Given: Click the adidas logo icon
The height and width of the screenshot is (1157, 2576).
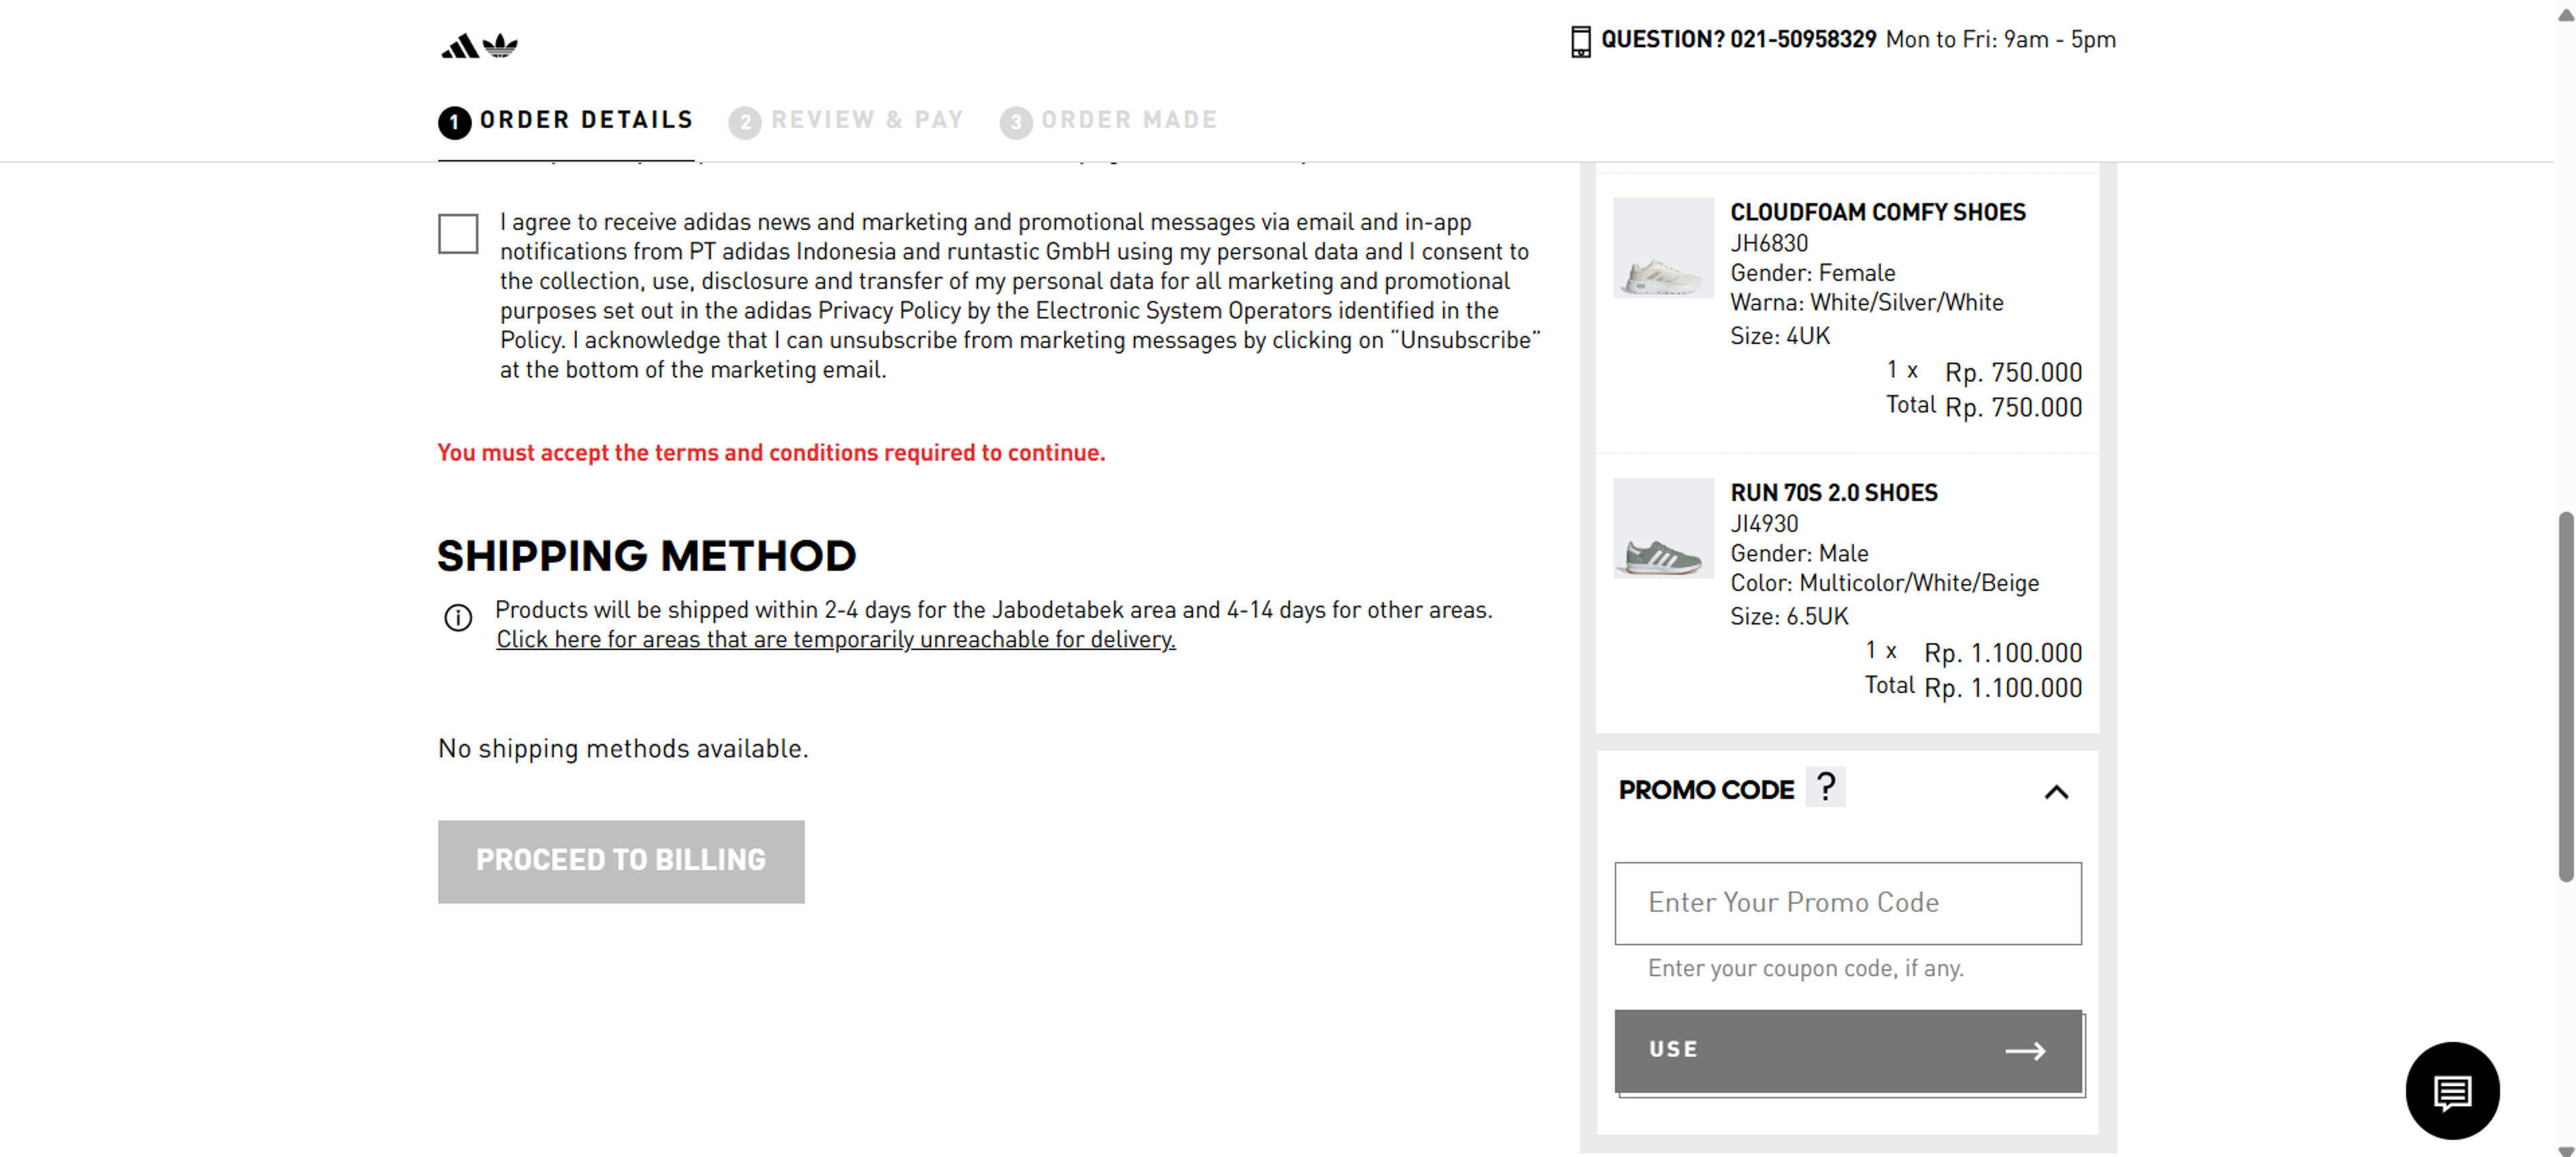Looking at the screenshot, I should tap(479, 46).
